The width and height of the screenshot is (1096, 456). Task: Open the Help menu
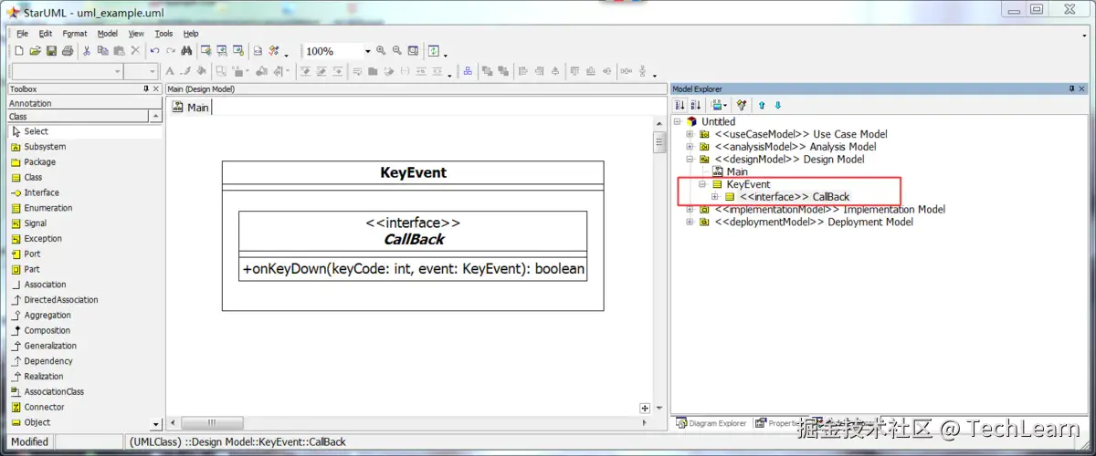(x=191, y=34)
